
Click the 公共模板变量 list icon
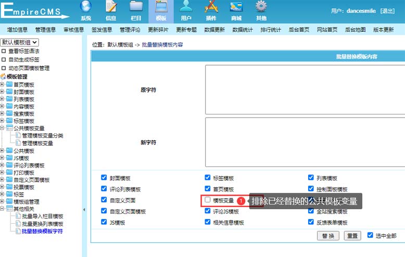pos(9,128)
